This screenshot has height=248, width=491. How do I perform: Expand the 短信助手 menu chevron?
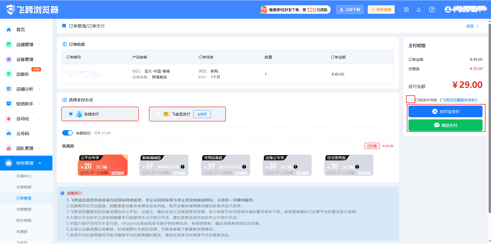(40, 104)
